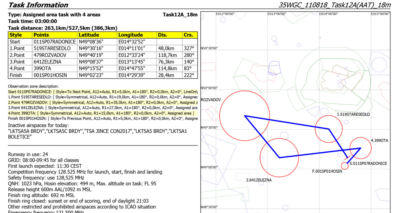Click the S.011SP07RADONICE map label

coord(368,164)
